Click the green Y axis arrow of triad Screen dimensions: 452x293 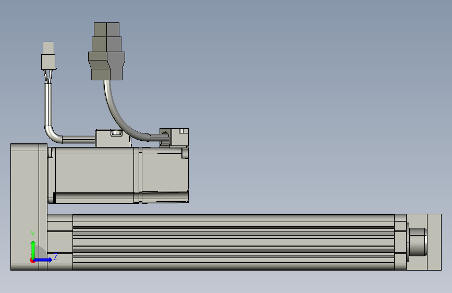pos(33,249)
